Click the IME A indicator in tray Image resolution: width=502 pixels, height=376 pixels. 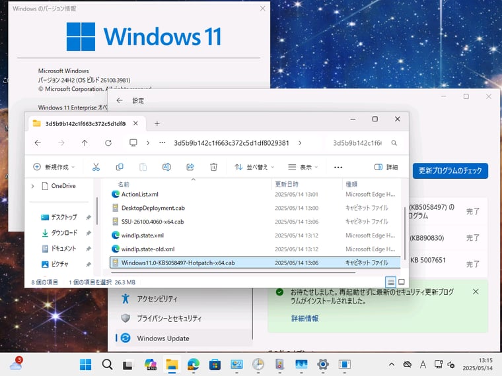coord(423,364)
